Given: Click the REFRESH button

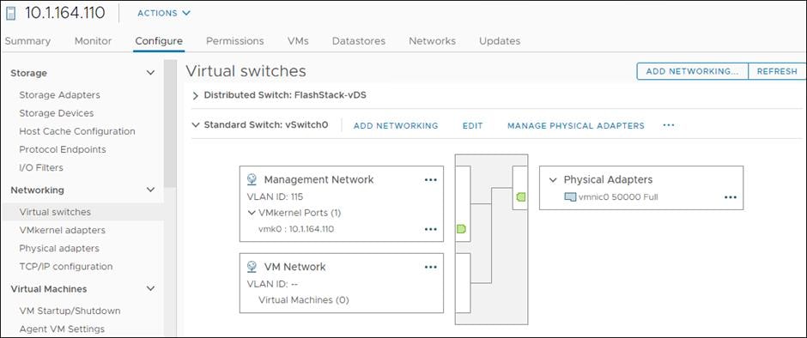Looking at the screenshot, I should point(777,71).
